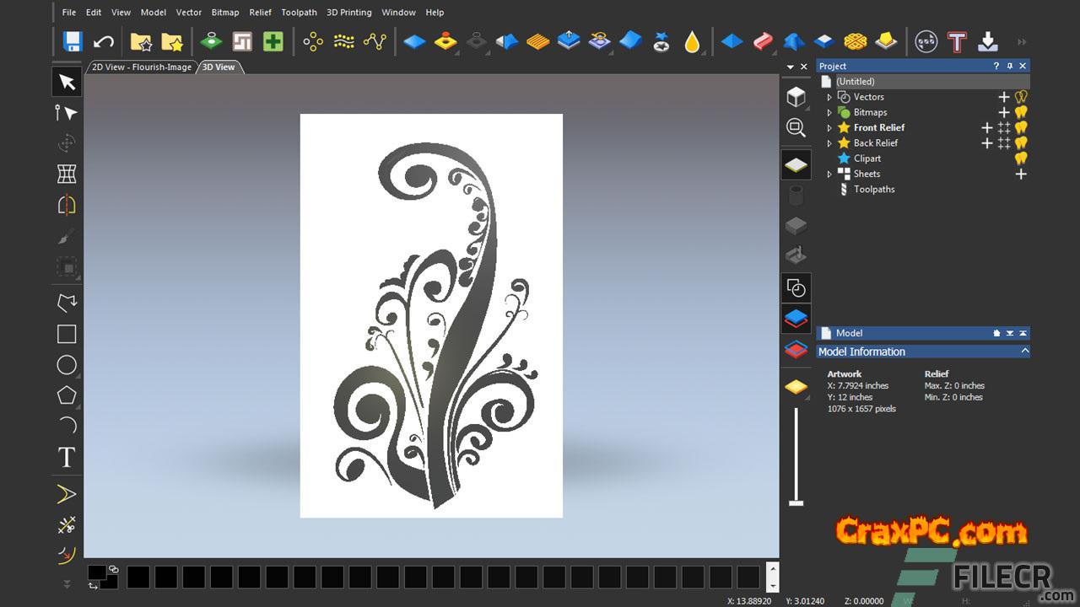The image size is (1080, 607).
Task: Click the Undo arrow icon
Action: 103,41
